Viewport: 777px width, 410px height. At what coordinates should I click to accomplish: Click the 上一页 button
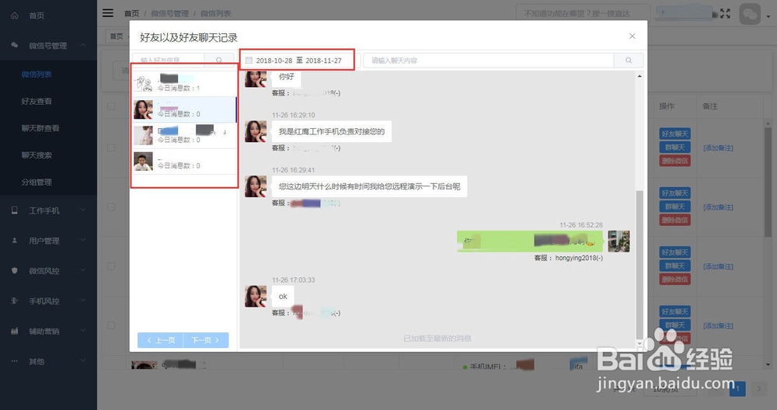pos(161,340)
